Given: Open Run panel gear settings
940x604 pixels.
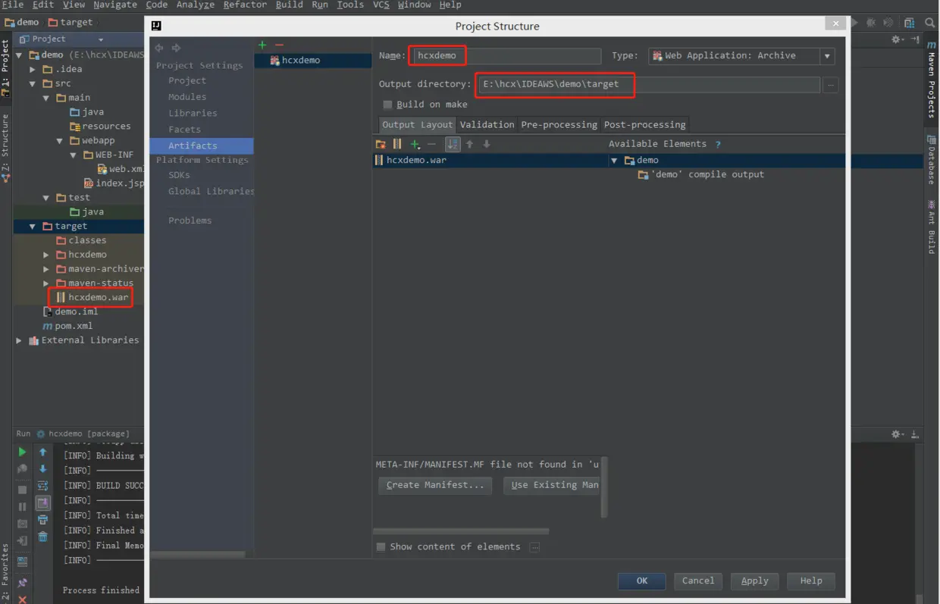Looking at the screenshot, I should coord(897,434).
